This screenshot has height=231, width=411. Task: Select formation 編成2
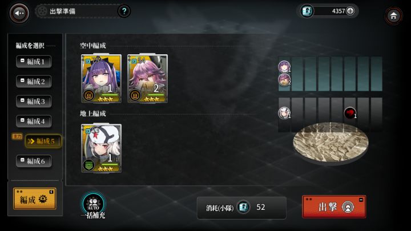pos(34,82)
